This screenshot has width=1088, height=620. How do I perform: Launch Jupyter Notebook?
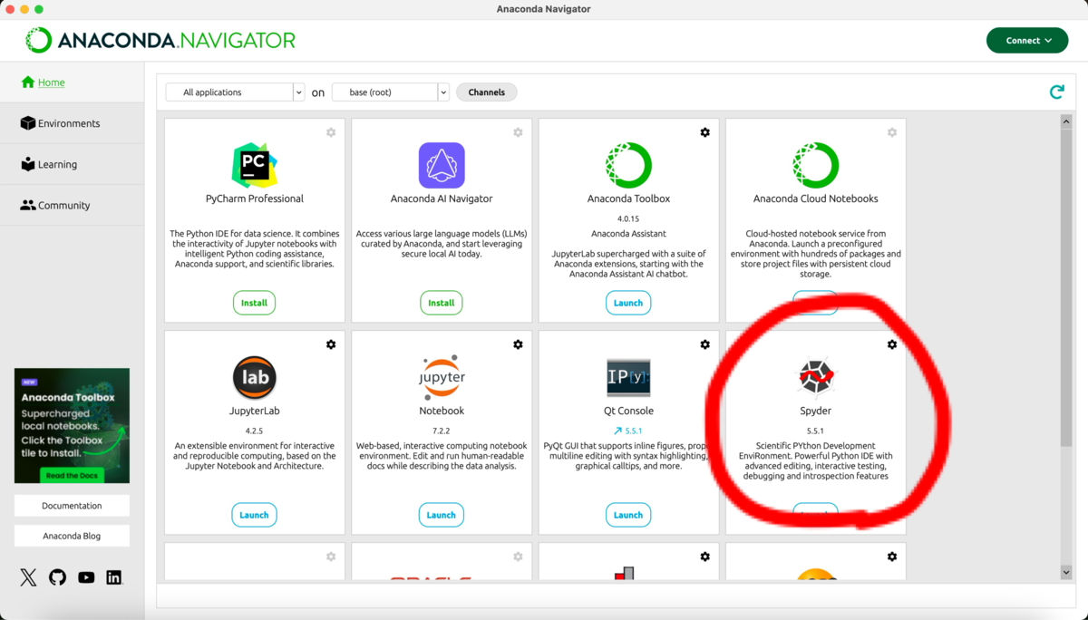442,515
